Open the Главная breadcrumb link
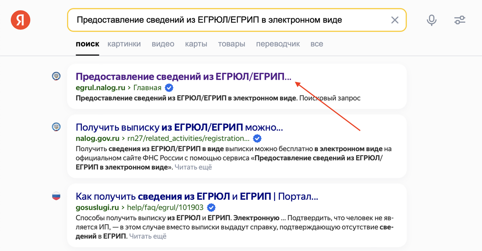The image size is (482, 251). pyautogui.click(x=147, y=88)
